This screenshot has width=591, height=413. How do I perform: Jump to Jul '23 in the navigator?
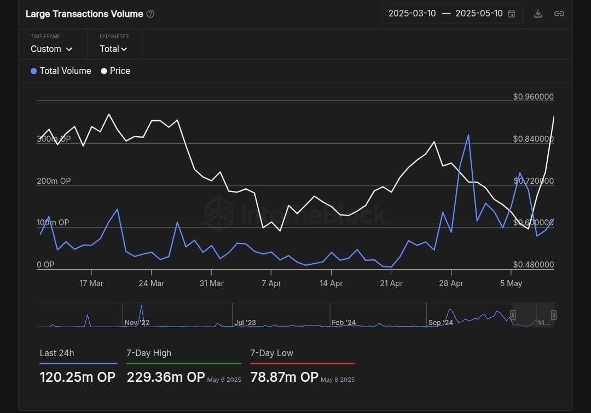[245, 323]
